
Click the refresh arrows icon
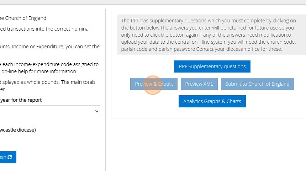click(10, 157)
